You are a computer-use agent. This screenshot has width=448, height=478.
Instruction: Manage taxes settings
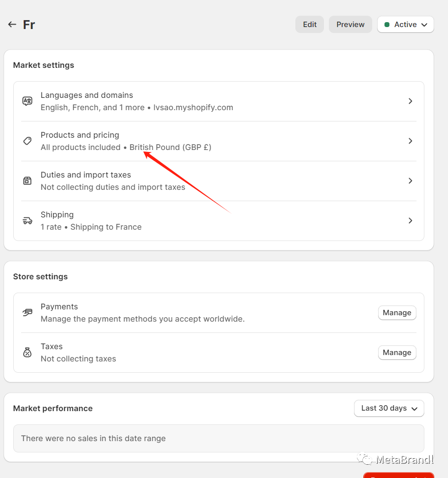397,353
